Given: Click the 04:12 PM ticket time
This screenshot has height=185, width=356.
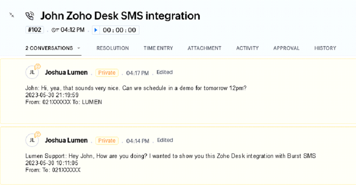Looking at the screenshot, I should click(x=72, y=30).
